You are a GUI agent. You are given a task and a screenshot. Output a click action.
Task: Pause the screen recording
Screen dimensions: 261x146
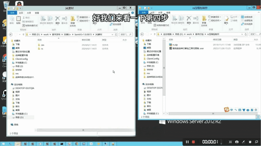187,142
